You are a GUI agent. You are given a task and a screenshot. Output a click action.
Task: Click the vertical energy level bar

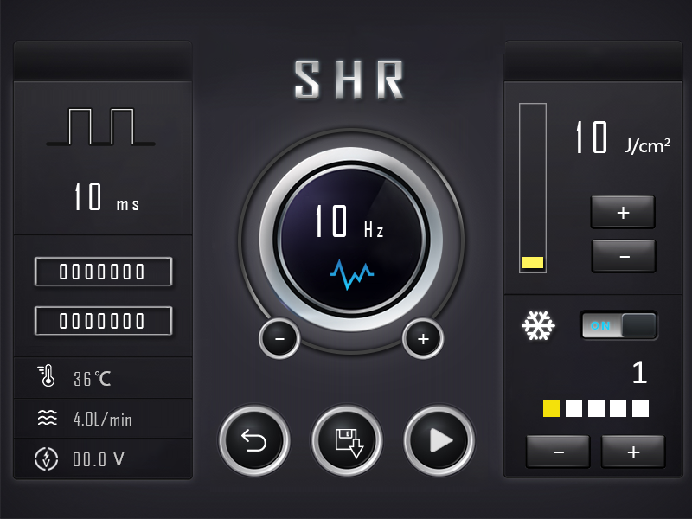tap(533, 188)
